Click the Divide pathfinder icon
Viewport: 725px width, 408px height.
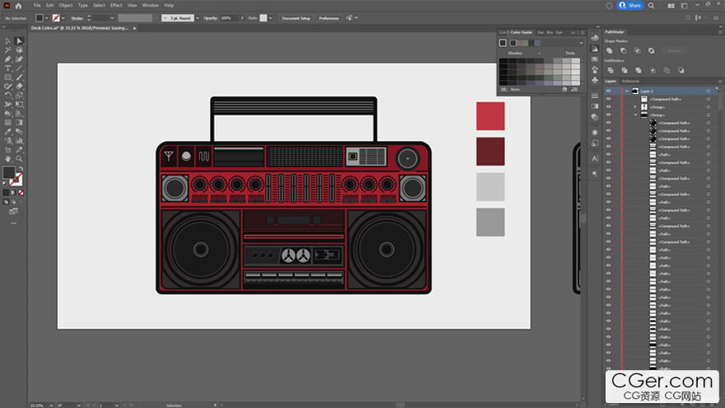tap(609, 70)
